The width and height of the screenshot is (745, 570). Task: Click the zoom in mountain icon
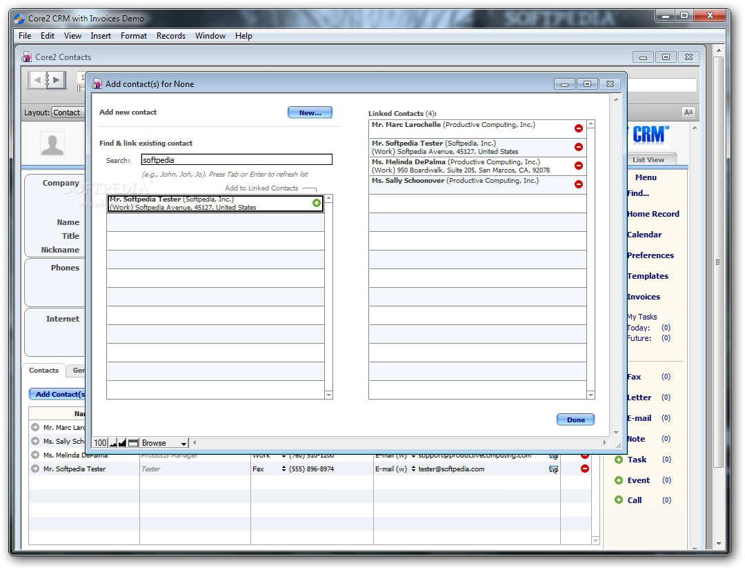coord(122,443)
